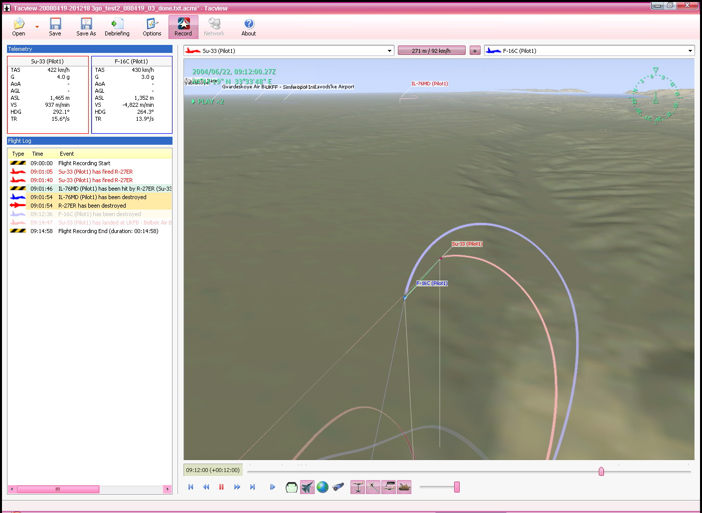Select the IL-76MD has been destroyed log entry
This screenshot has width=702, height=513.
click(102, 197)
